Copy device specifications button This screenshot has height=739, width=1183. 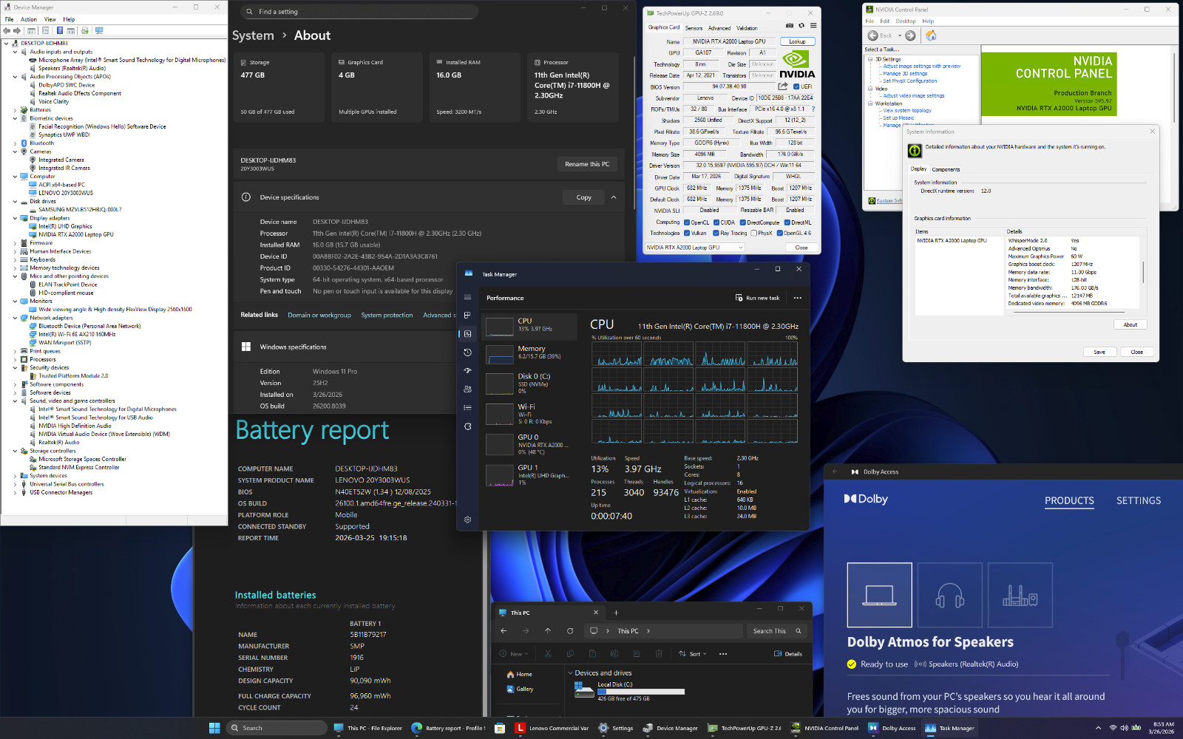tap(584, 197)
